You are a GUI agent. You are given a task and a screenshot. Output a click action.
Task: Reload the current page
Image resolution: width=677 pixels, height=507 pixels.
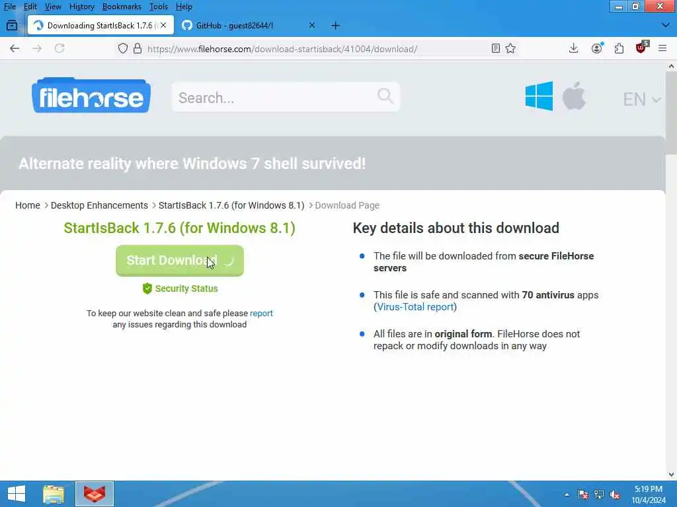[x=60, y=48]
